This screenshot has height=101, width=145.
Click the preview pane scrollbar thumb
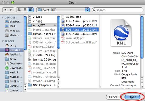142,37
